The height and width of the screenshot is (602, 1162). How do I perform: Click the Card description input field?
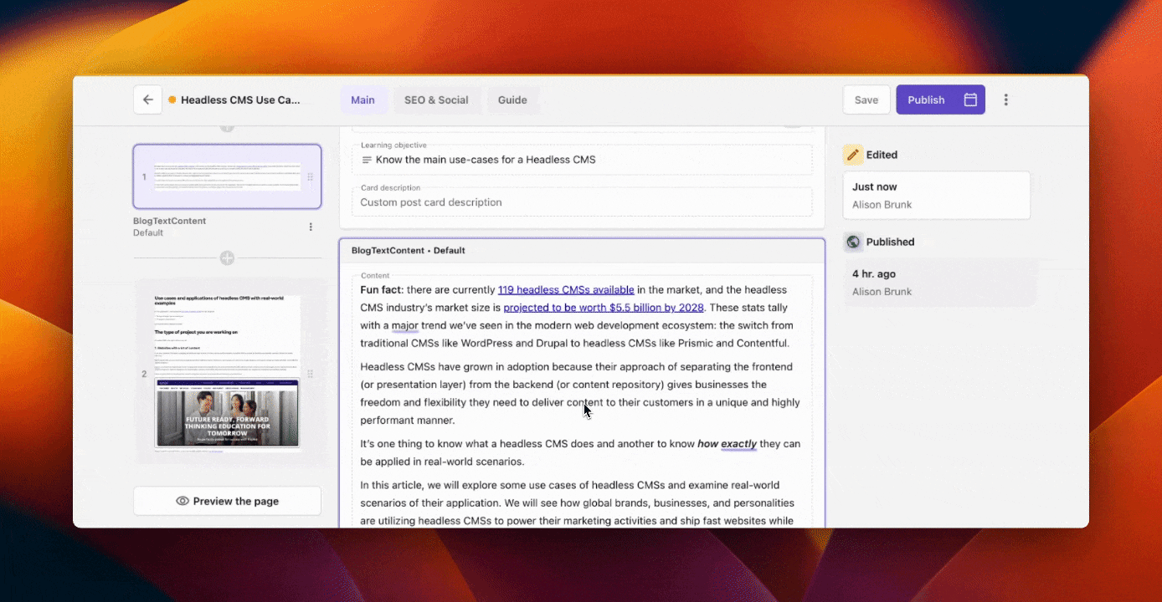coord(582,202)
